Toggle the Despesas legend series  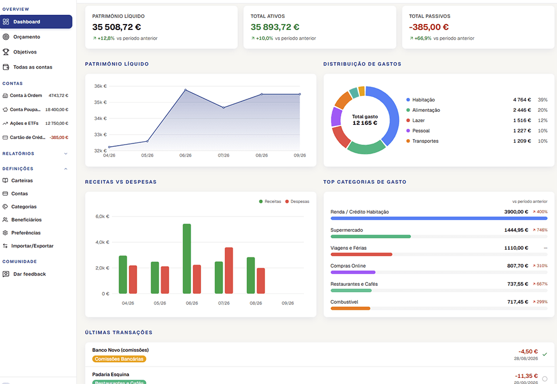[x=297, y=202]
